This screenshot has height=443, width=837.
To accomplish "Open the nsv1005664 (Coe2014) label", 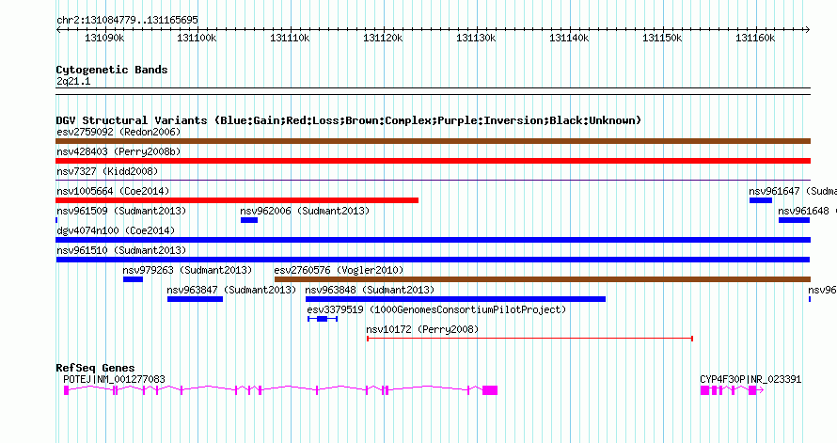I will coord(113,191).
